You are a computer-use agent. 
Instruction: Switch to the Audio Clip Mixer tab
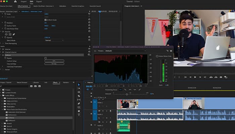(43, 6)
